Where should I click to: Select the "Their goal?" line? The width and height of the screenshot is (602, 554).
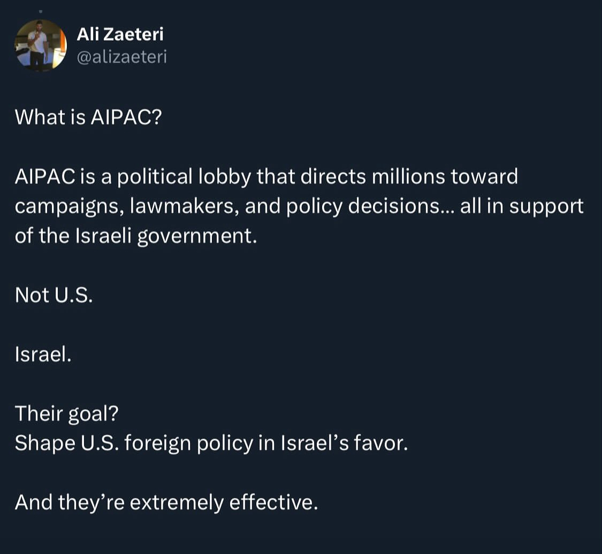[67, 413]
